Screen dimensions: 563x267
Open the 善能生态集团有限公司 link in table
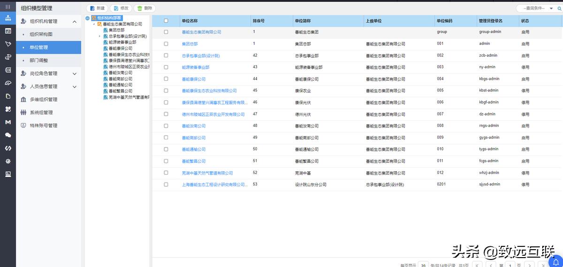click(x=201, y=32)
